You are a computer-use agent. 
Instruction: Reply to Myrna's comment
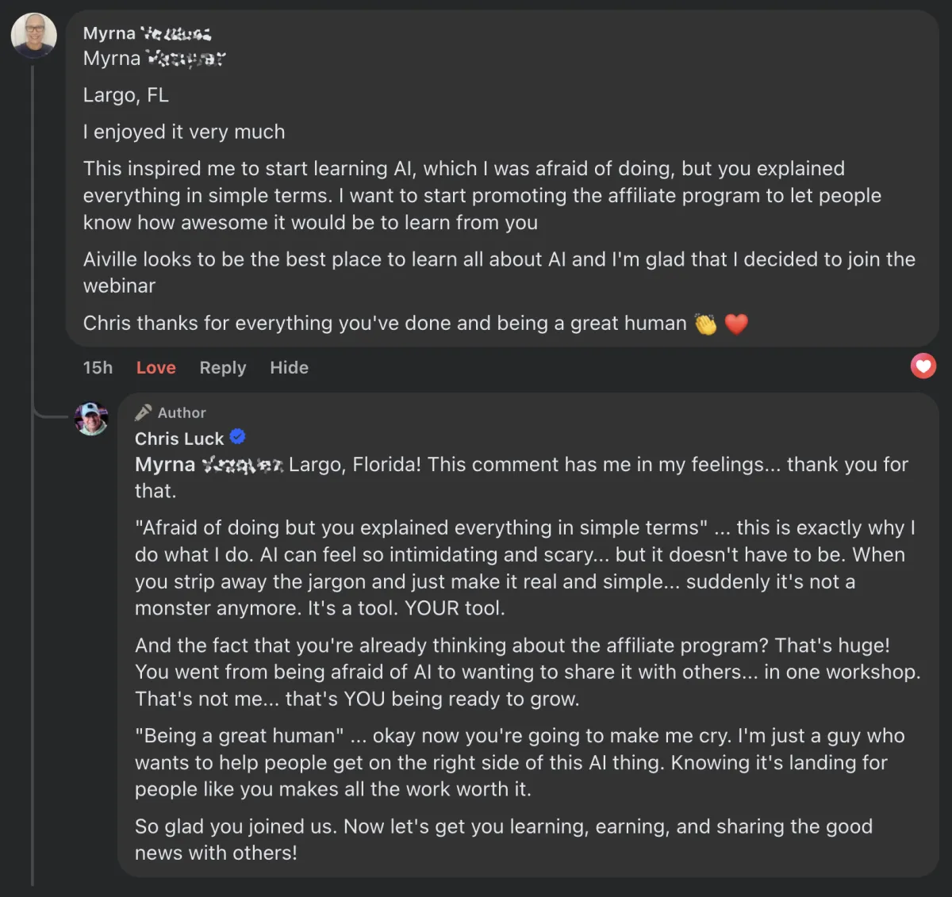pyautogui.click(x=223, y=368)
